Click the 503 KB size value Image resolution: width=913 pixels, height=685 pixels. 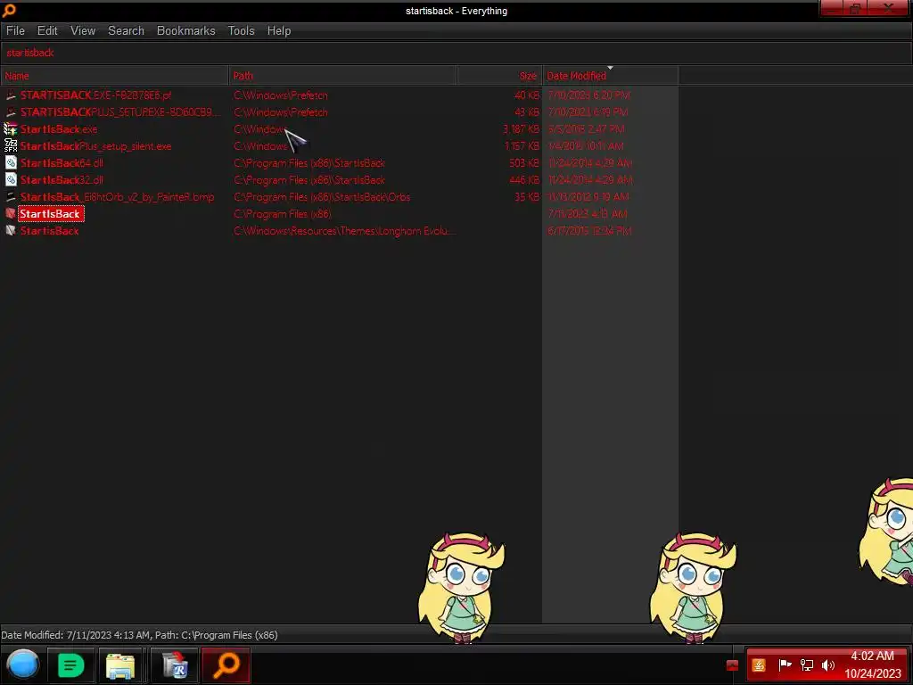(x=524, y=162)
